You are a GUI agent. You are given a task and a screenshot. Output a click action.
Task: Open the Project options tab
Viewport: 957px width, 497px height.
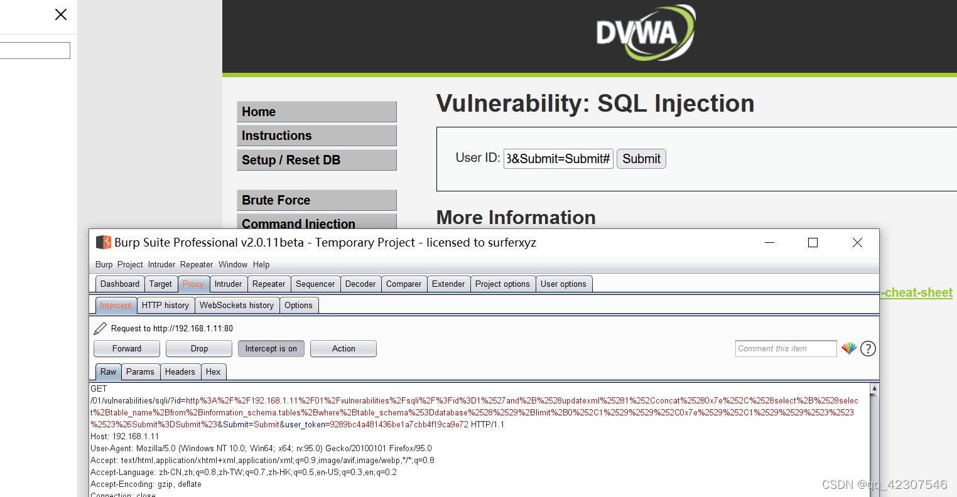coord(502,284)
